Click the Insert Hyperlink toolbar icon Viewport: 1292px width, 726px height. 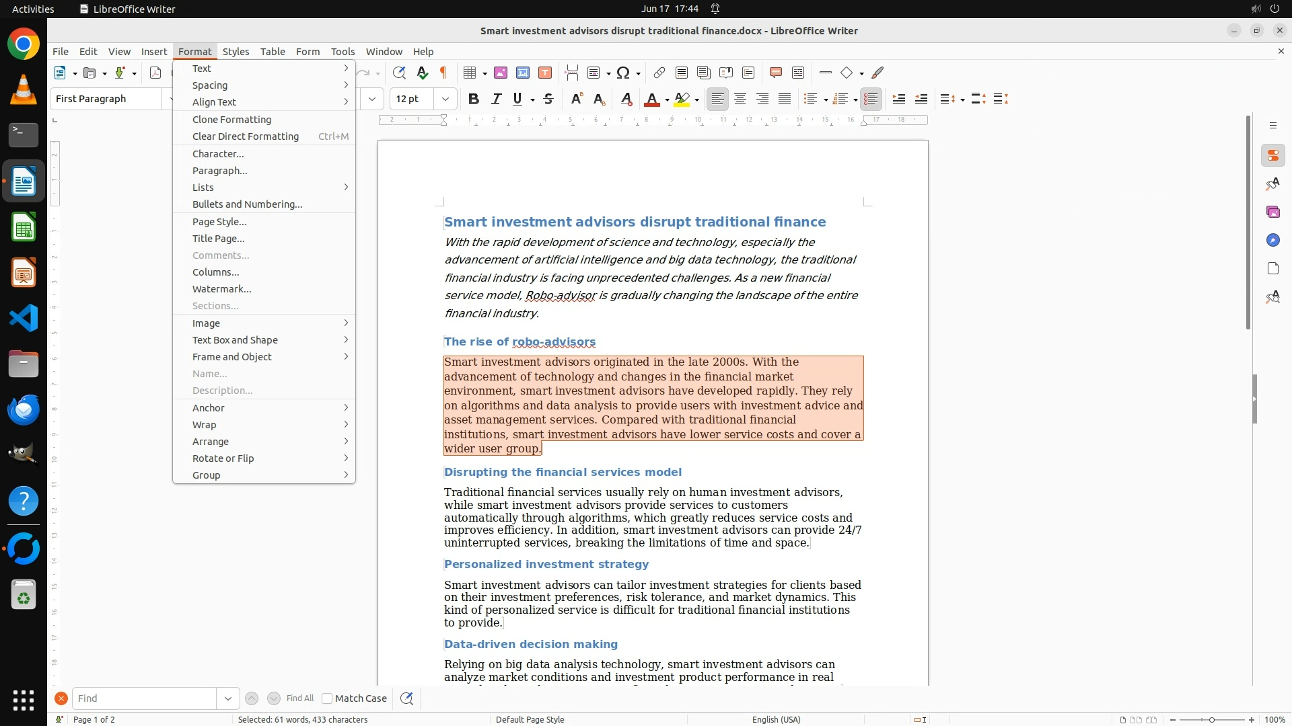659,73
